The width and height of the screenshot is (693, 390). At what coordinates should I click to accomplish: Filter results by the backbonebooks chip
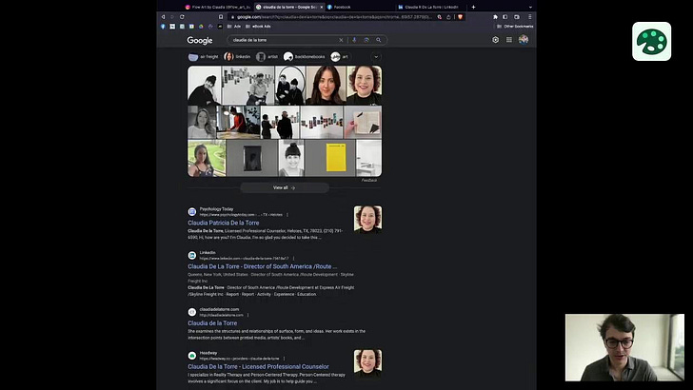coord(304,56)
